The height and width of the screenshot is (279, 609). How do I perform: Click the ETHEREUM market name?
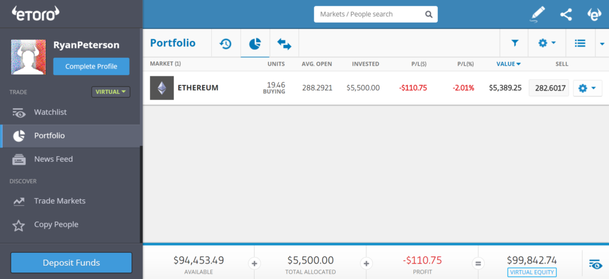[198, 88]
